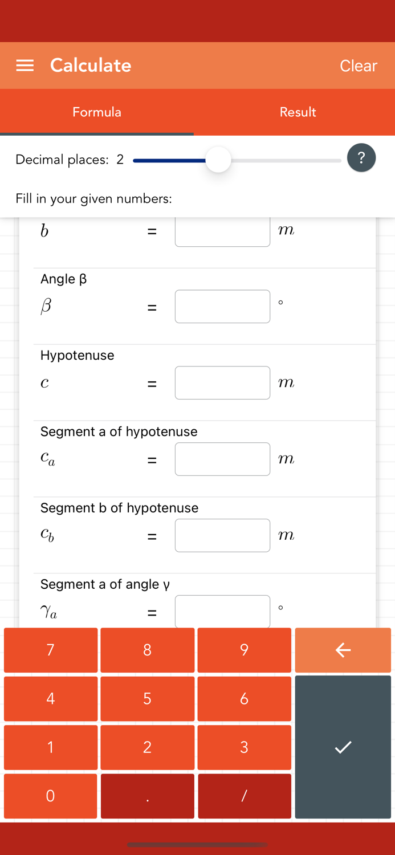
Task: Confirm input with the checkmark key
Action: [342, 747]
